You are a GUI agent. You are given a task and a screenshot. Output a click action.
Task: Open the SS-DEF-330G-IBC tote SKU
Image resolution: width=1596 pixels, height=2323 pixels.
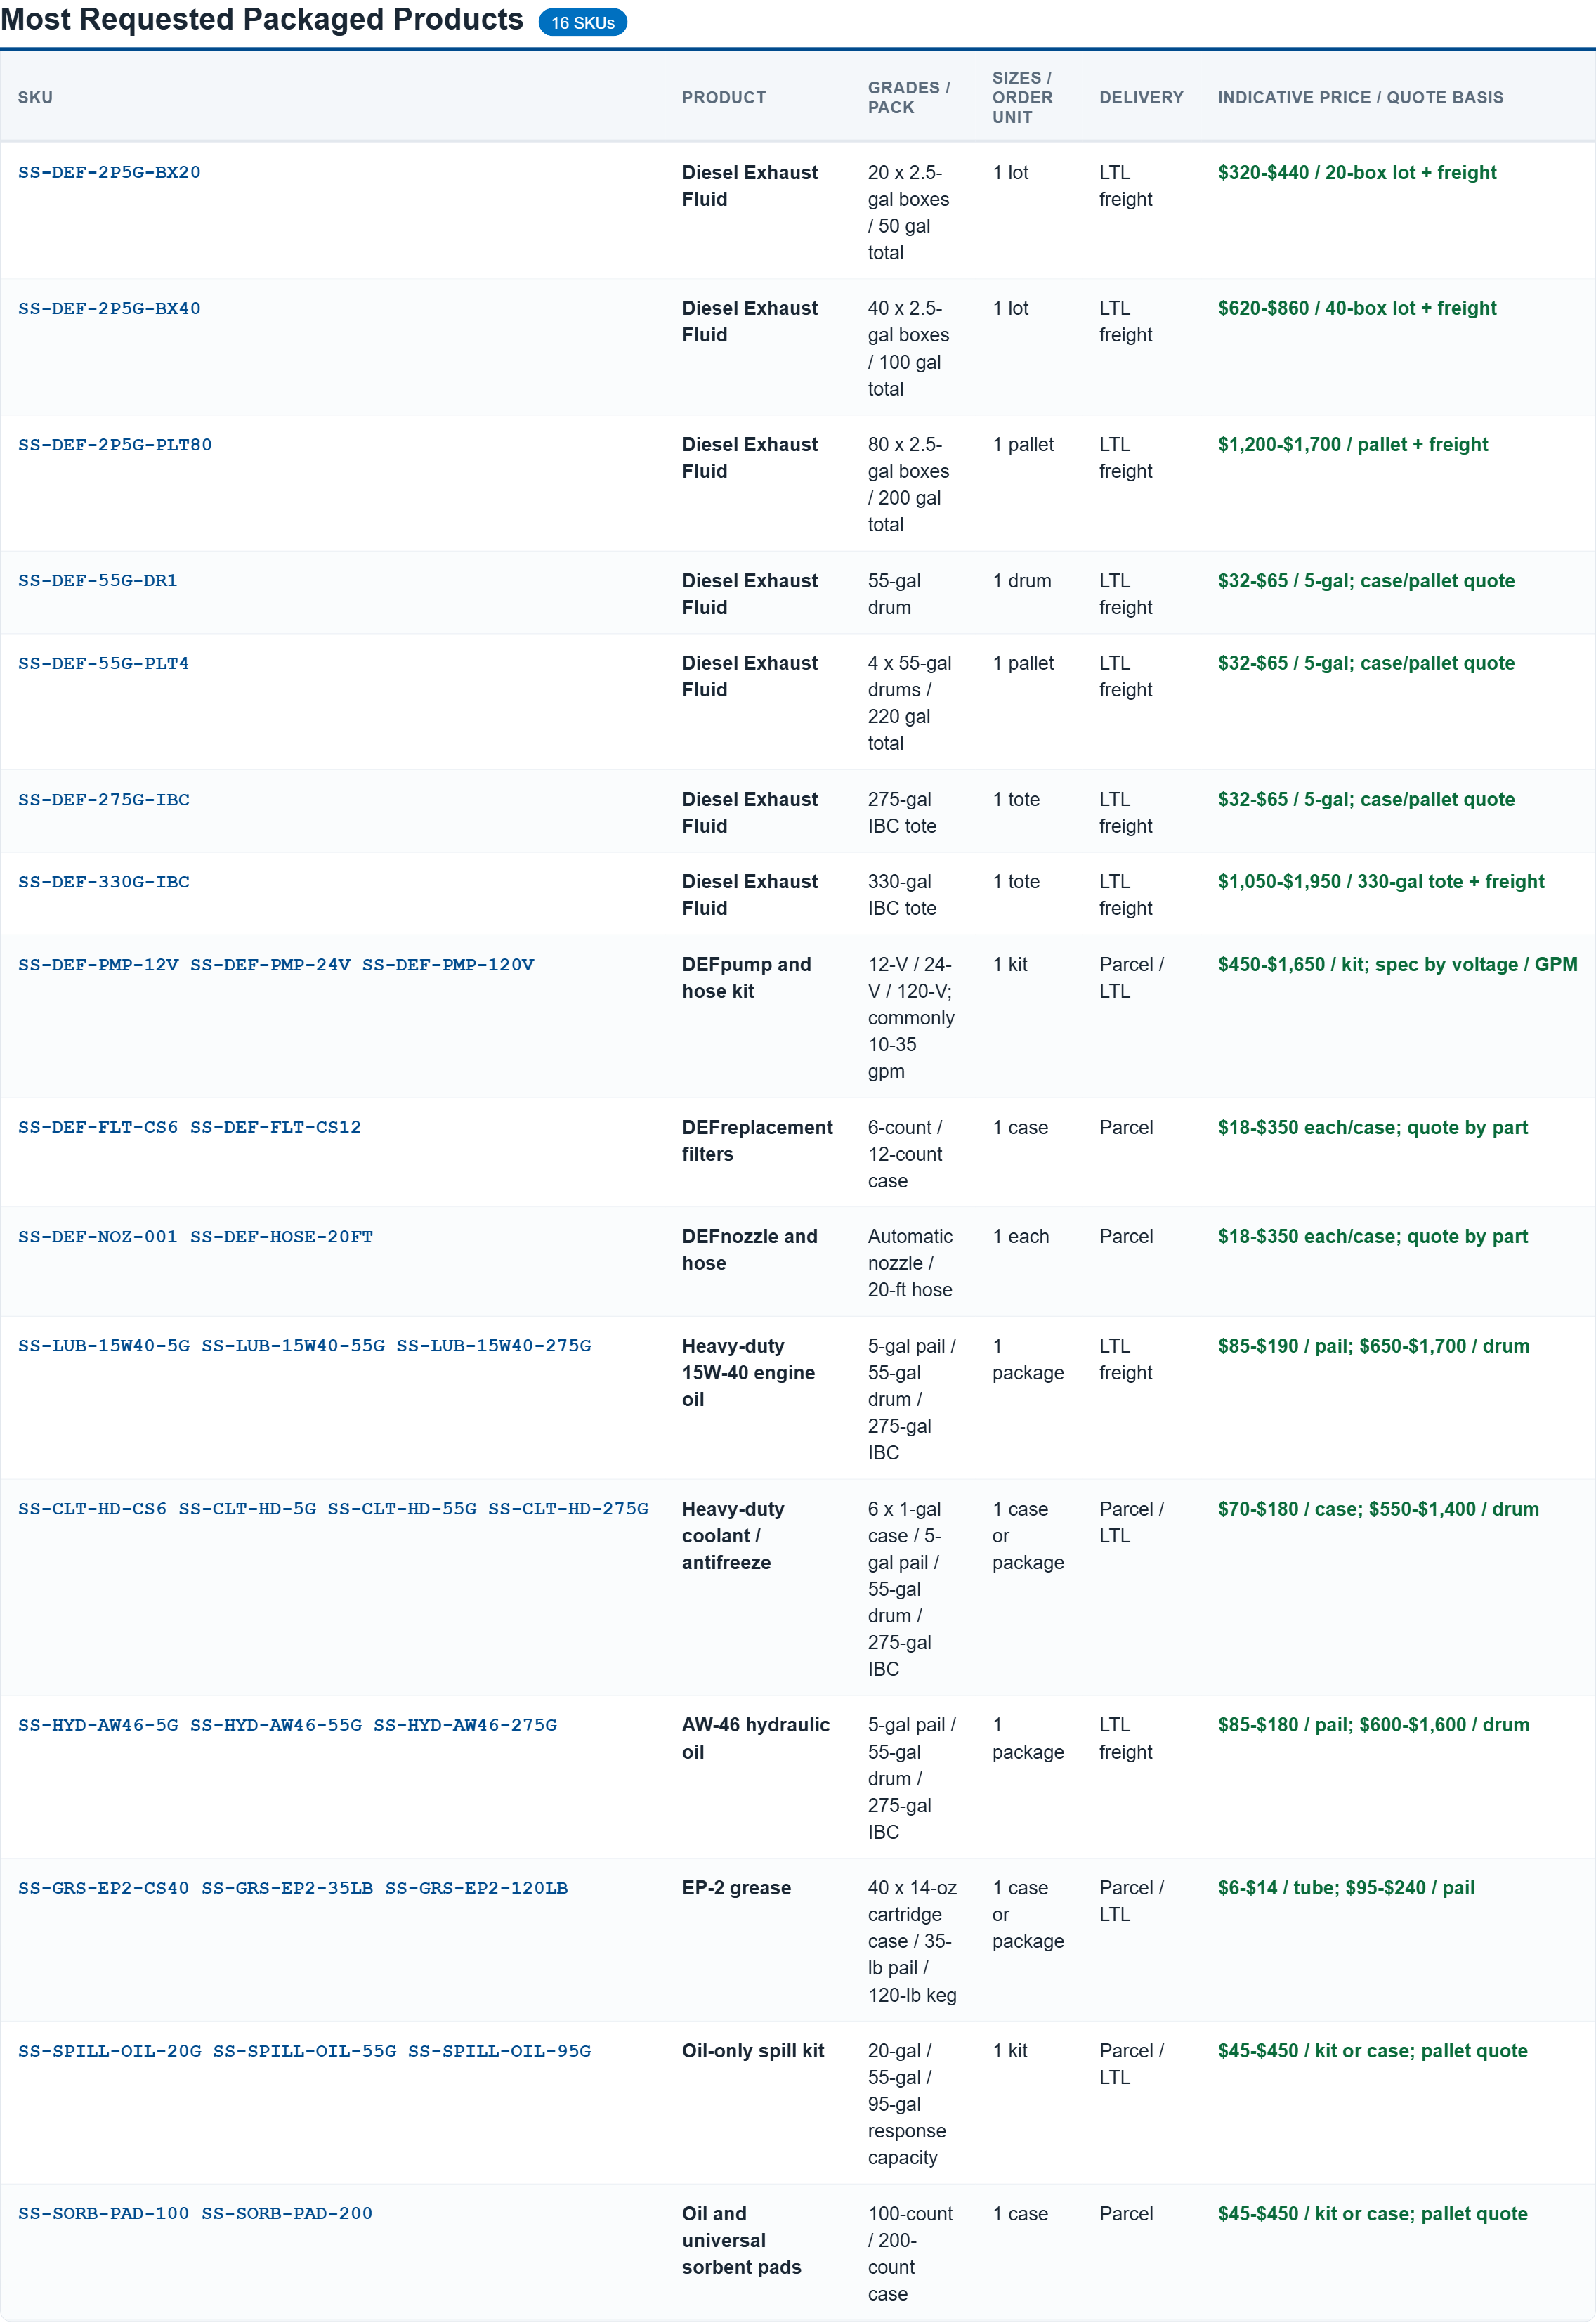[103, 881]
